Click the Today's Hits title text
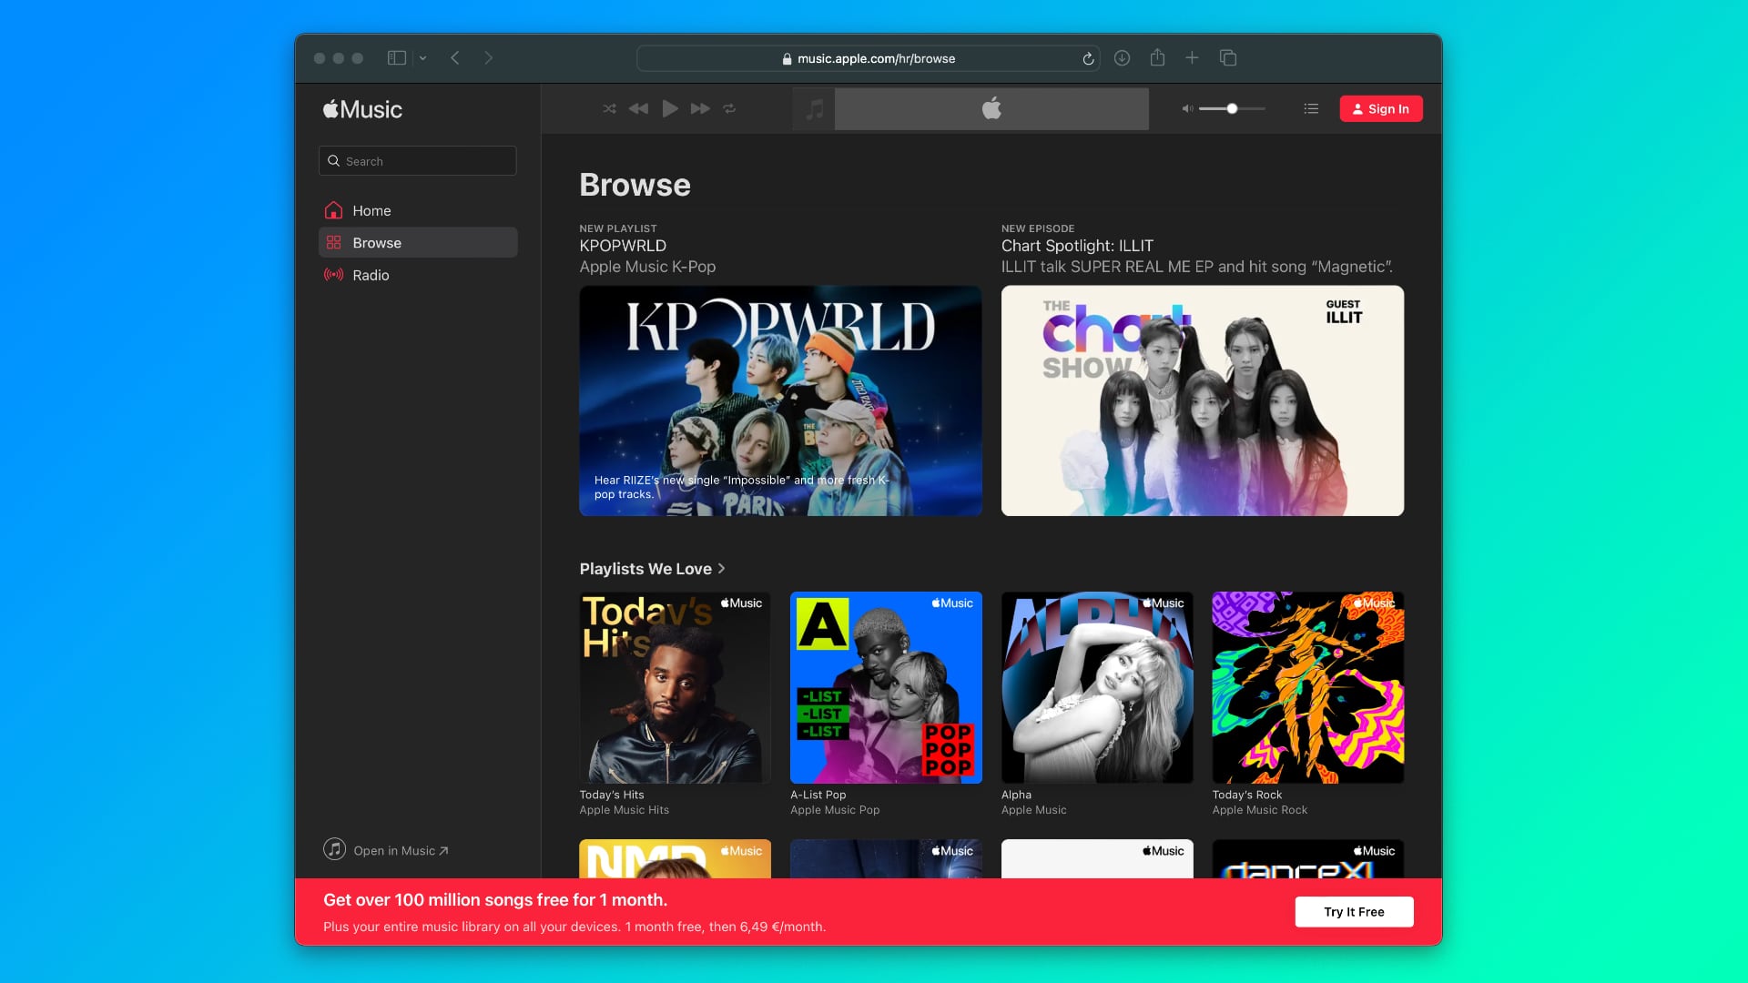Screen dimensions: 1748x983 click(612, 795)
